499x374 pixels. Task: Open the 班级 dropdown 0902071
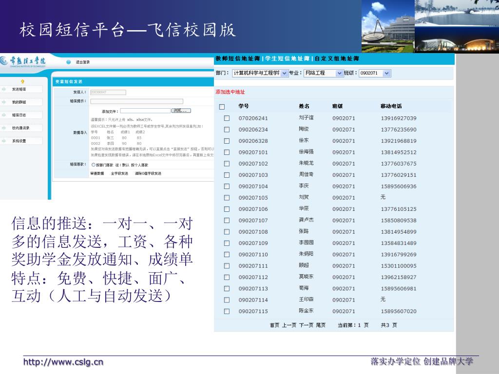click(375, 73)
